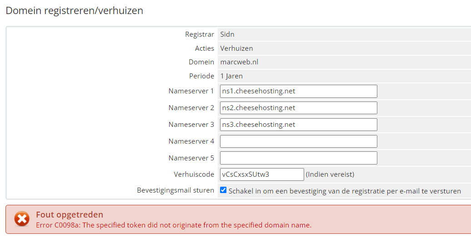The image size is (471, 237).
Task: Click the 'Verhuiscode' row label
Action: [194, 174]
